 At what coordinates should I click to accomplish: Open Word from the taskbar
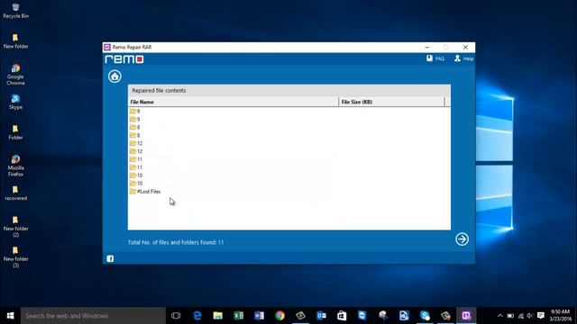point(259,316)
